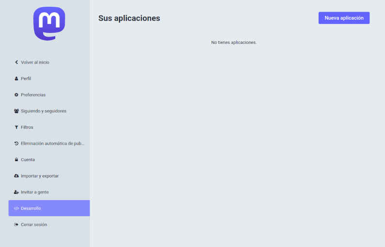Image resolution: width=385 pixels, height=247 pixels.
Task: Click the history icon for Eliminación automática
Action: [16, 143]
